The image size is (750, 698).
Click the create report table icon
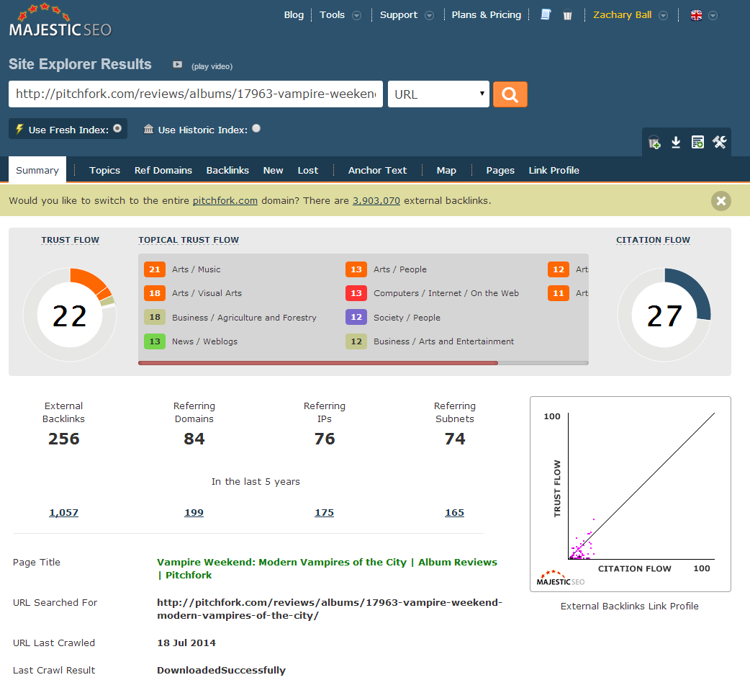697,142
